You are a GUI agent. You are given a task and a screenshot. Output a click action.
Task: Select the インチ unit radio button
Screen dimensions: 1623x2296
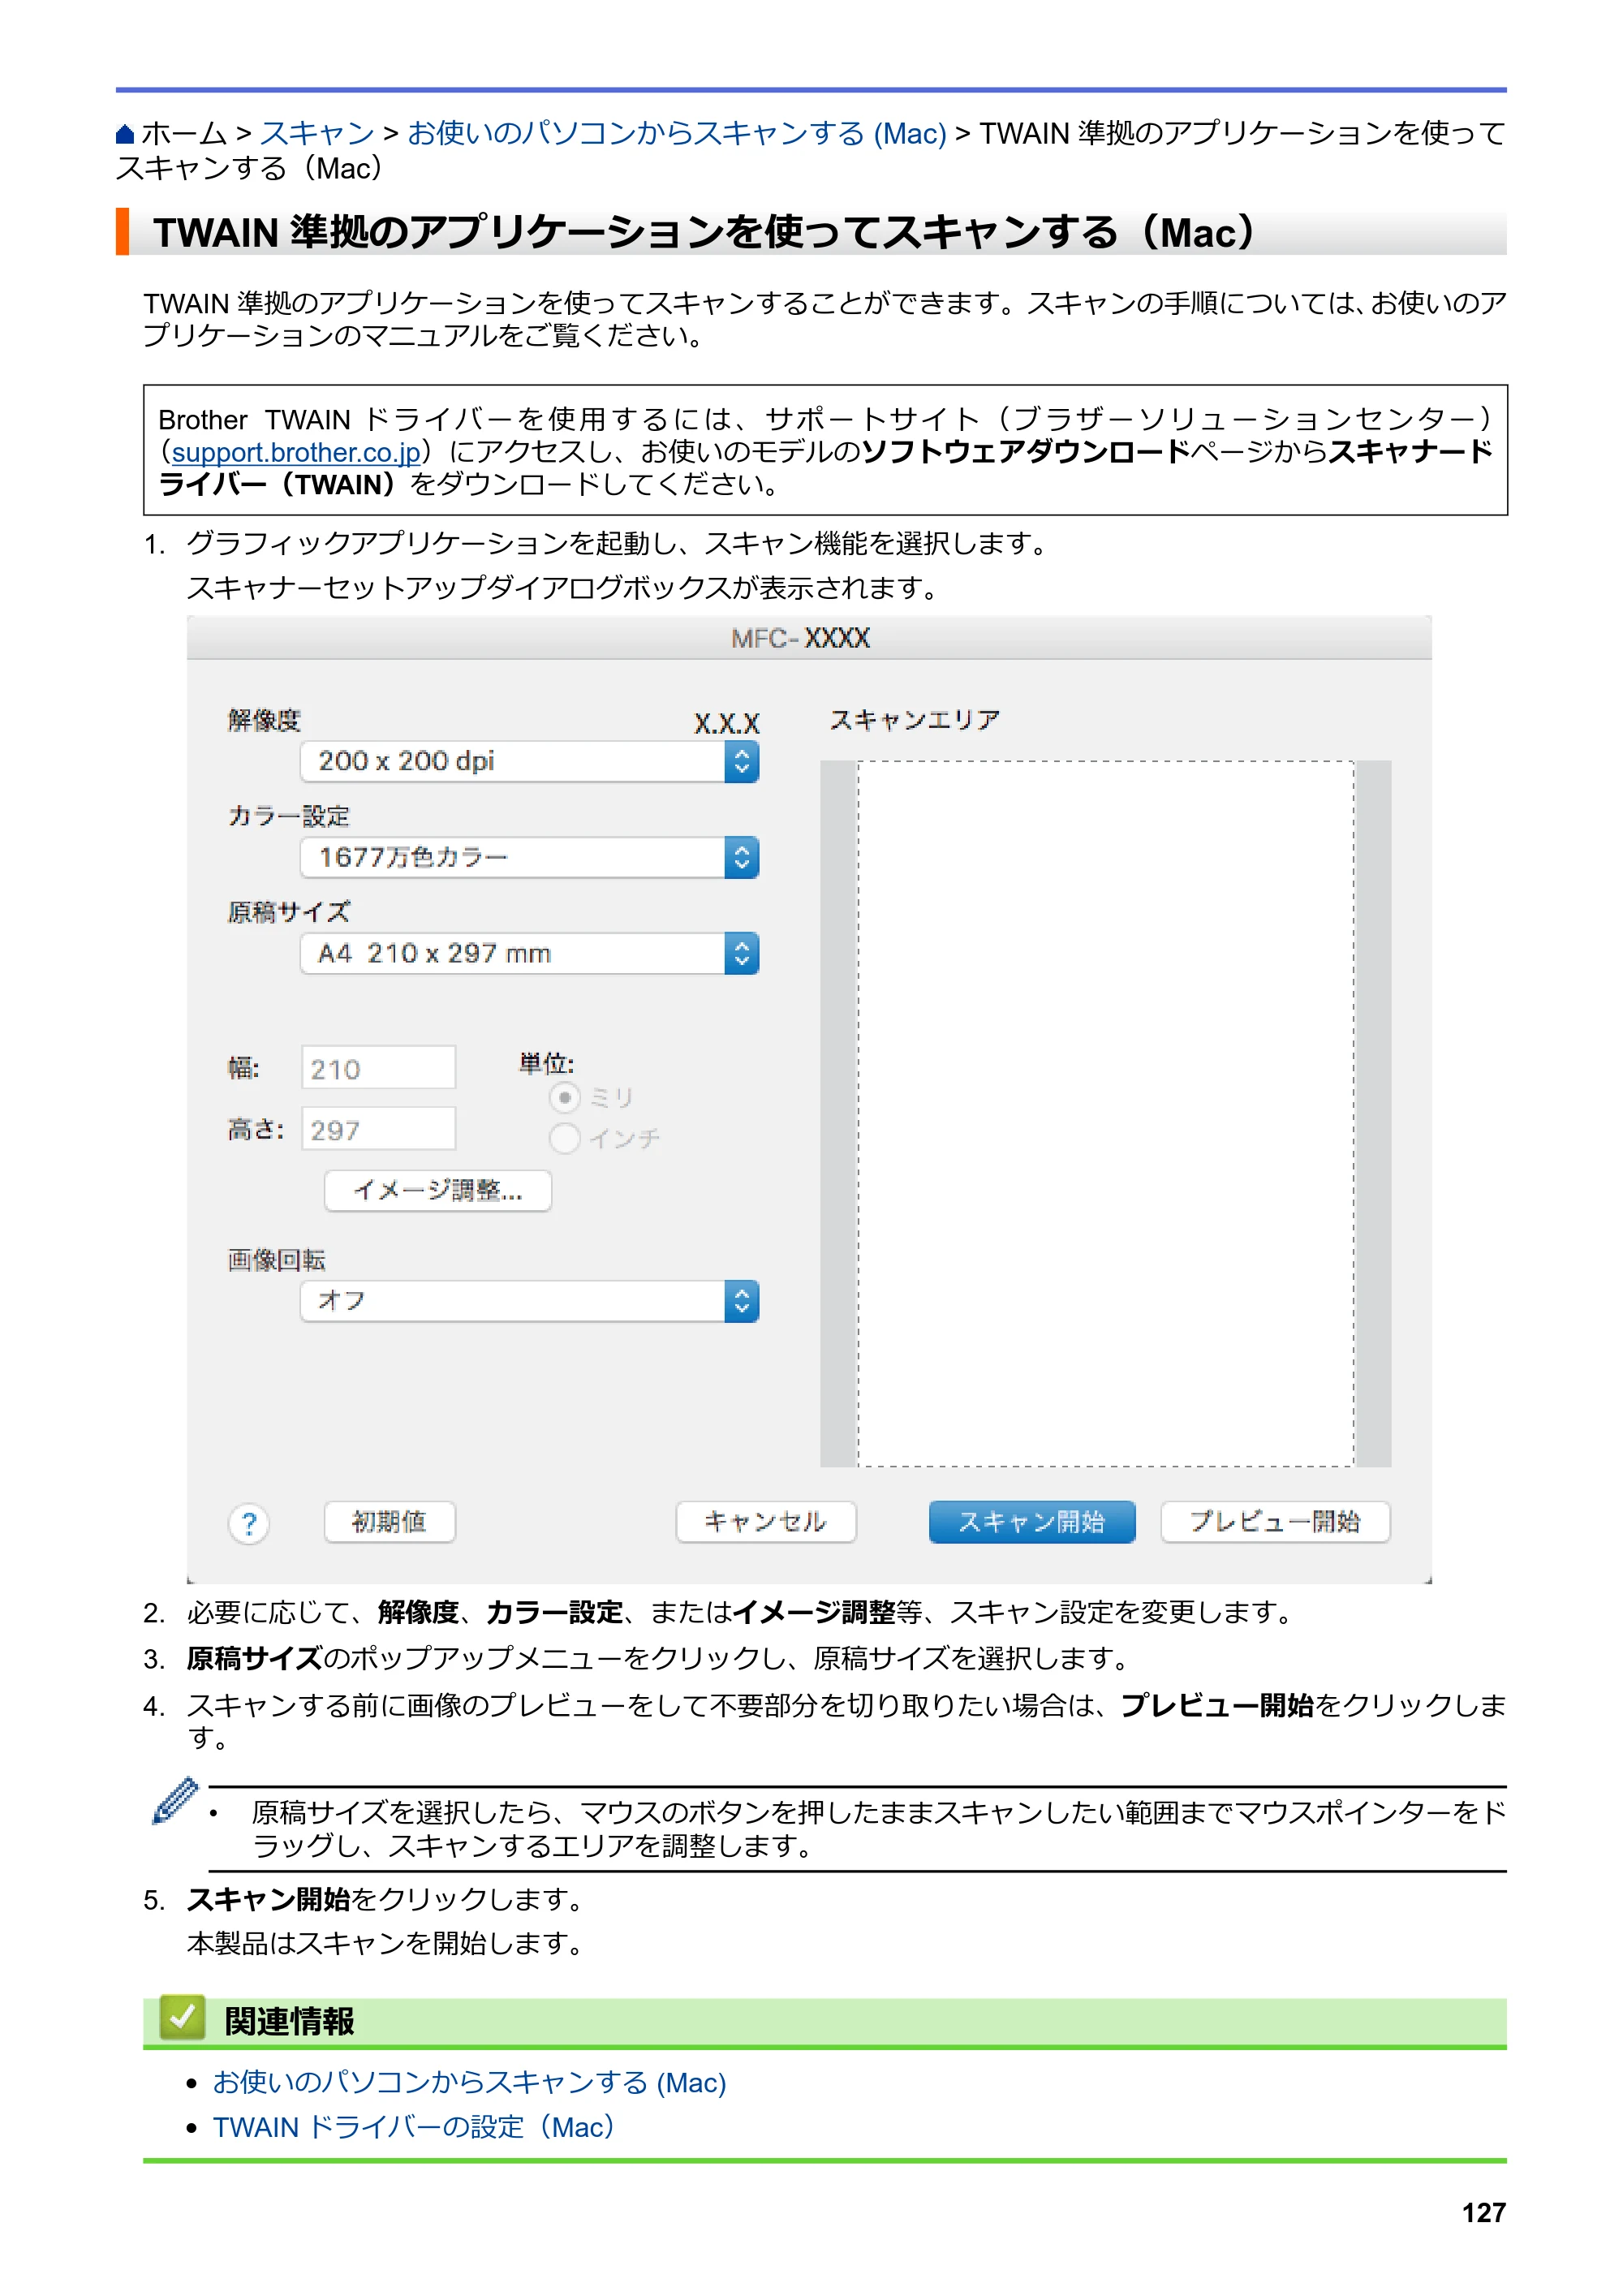[x=565, y=1138]
